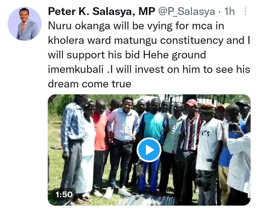The height and width of the screenshot is (213, 258).
Task: Click the text 'kholera ward matungu constituency'
Action: pyautogui.click(x=136, y=40)
